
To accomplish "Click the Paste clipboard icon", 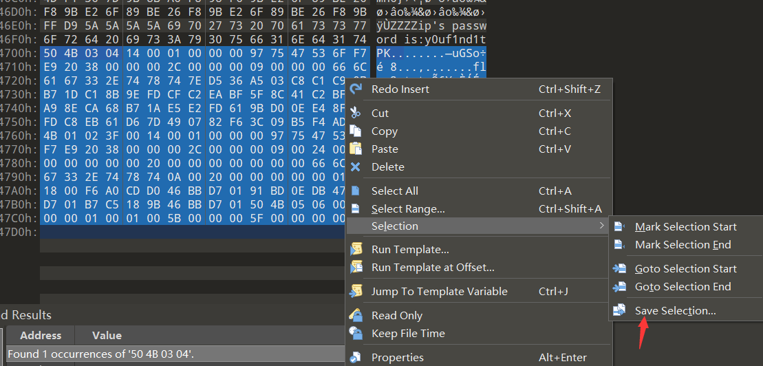I will pyautogui.click(x=356, y=149).
